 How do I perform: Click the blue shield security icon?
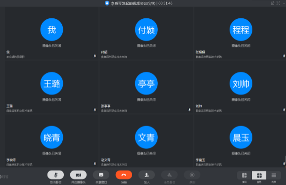point(107,3)
